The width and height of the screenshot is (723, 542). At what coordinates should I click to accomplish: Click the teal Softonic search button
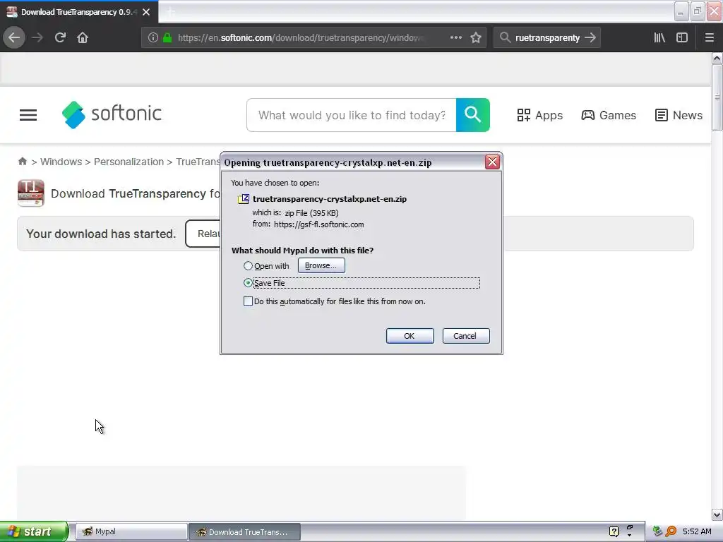(x=472, y=115)
